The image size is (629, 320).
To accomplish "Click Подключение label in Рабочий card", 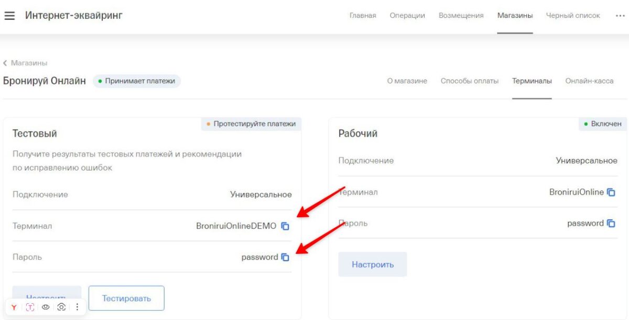I will pos(366,161).
